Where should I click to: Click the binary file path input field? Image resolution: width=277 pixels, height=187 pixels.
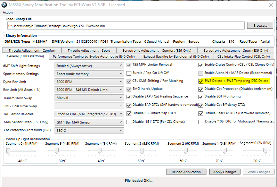(x=126, y=26)
